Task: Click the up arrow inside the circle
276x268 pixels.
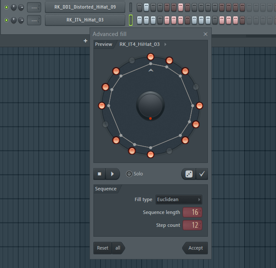Action: (x=150, y=70)
